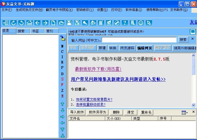Click the cyan T move-to-top icon
Viewport: 197px width, 140px height.
(63, 129)
